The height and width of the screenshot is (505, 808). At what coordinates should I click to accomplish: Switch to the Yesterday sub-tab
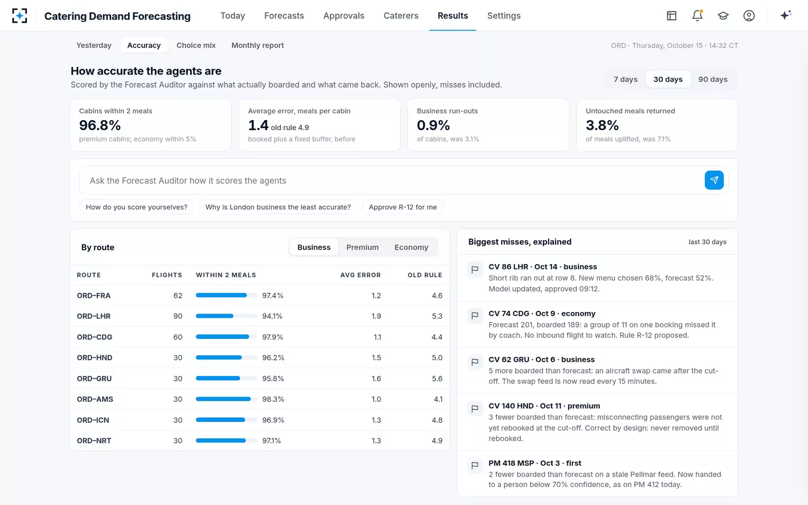(x=94, y=45)
